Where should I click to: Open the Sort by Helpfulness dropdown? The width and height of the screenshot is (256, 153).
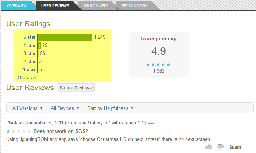coord(110,108)
